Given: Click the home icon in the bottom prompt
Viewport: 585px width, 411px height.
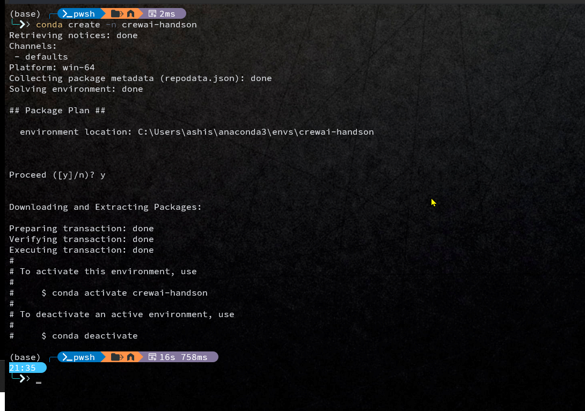Looking at the screenshot, I should (130, 357).
